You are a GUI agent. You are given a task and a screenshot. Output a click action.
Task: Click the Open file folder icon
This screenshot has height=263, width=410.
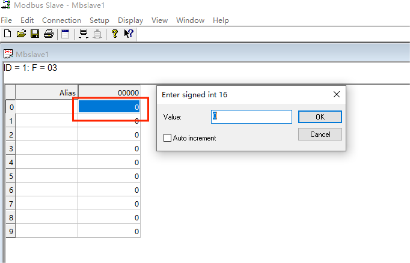(21, 34)
